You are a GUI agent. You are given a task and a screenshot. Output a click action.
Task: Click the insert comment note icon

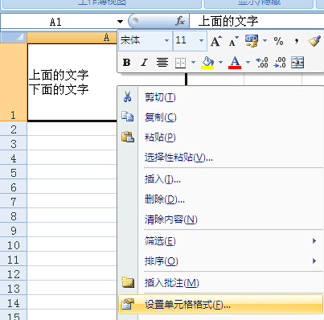(128, 282)
